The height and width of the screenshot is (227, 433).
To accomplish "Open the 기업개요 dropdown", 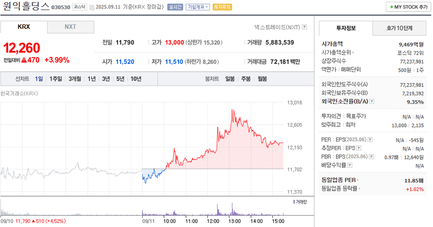I will [x=198, y=7].
